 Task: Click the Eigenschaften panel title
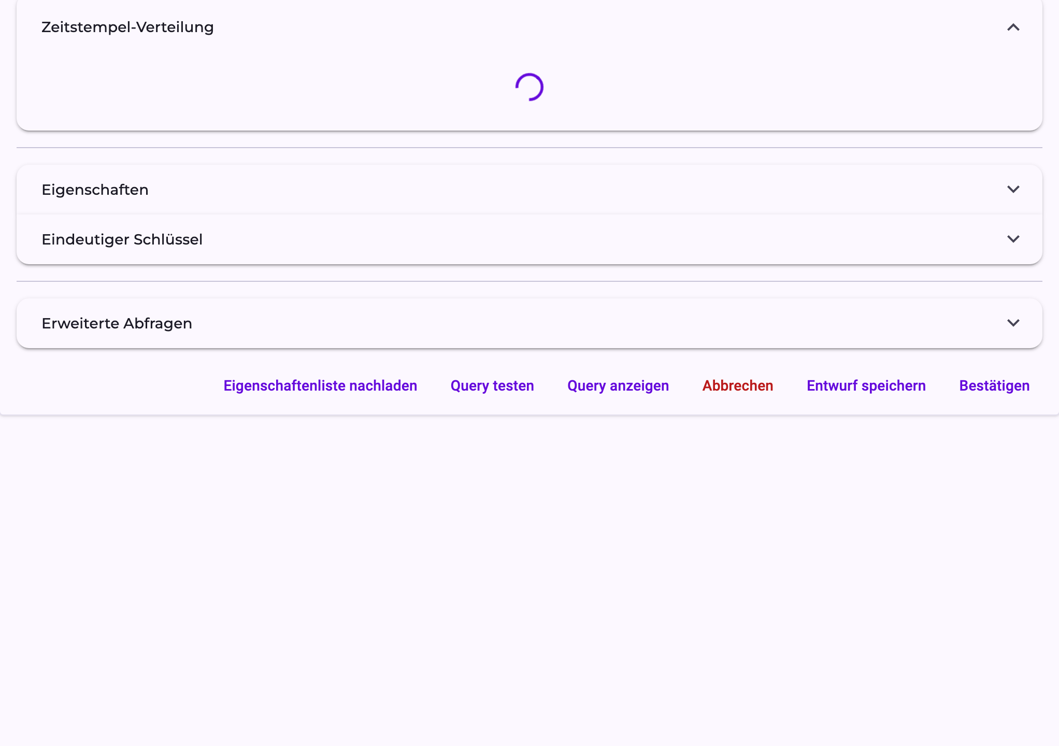coord(95,190)
